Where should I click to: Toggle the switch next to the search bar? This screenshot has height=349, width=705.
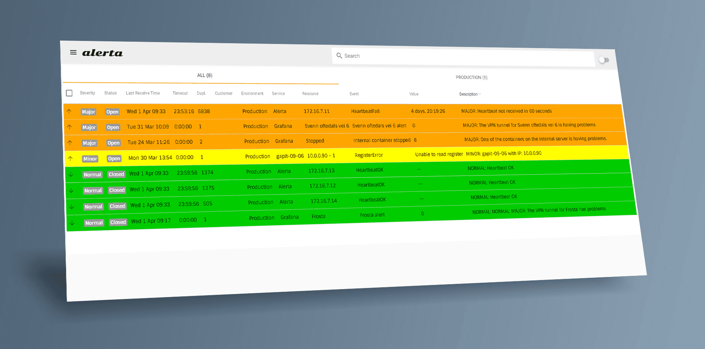604,60
